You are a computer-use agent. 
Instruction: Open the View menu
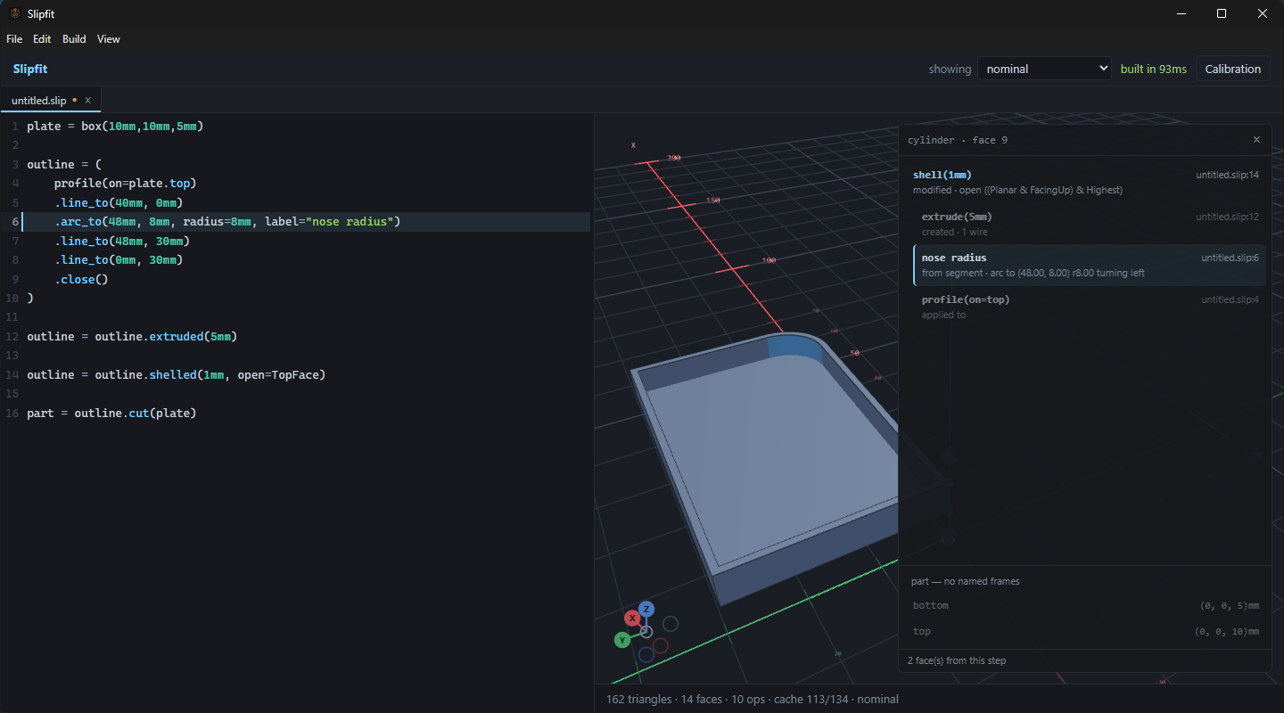109,39
